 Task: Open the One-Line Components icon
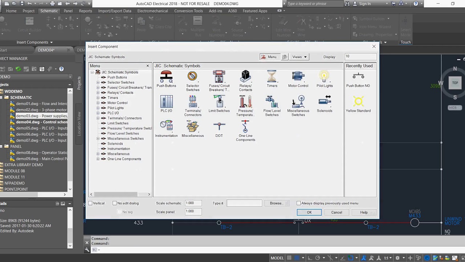point(246,131)
